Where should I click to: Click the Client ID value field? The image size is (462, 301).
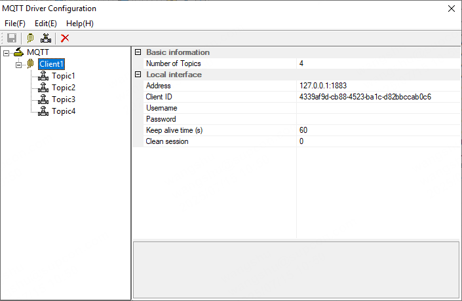pyautogui.click(x=378, y=97)
